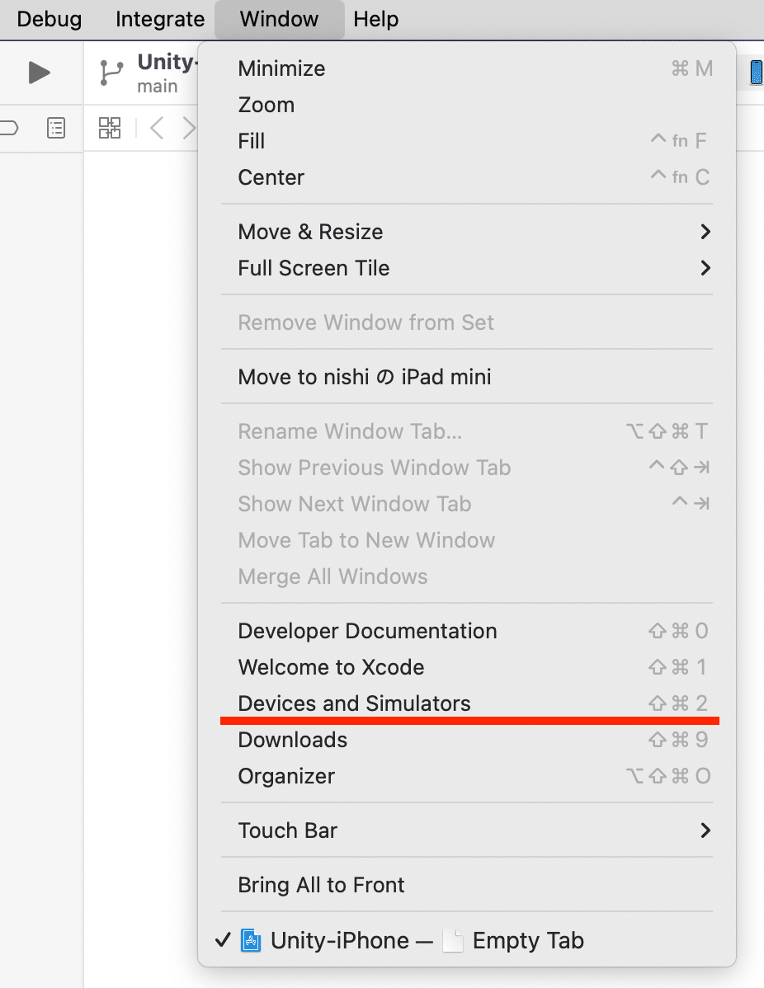Click the minimap list icon
Image resolution: width=764 pixels, height=988 pixels.
pos(55,128)
